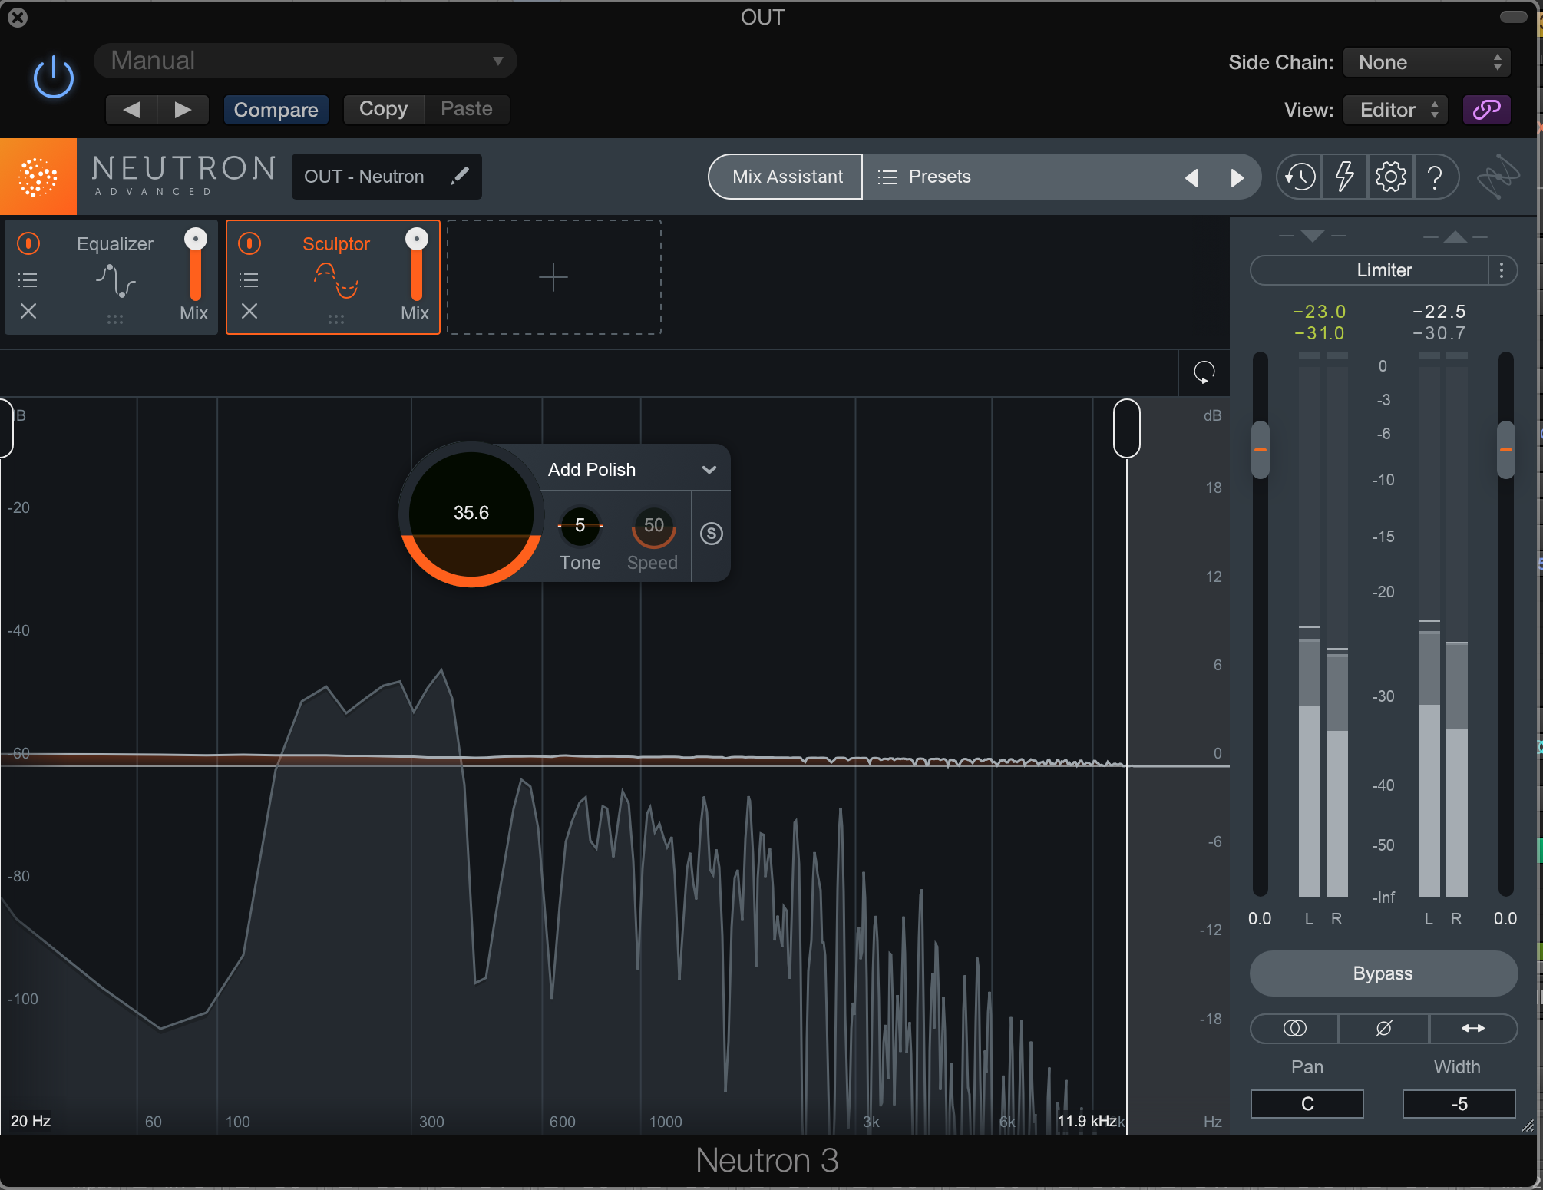The image size is (1543, 1190).
Task: Click the 35.6 amount dial
Action: click(471, 514)
